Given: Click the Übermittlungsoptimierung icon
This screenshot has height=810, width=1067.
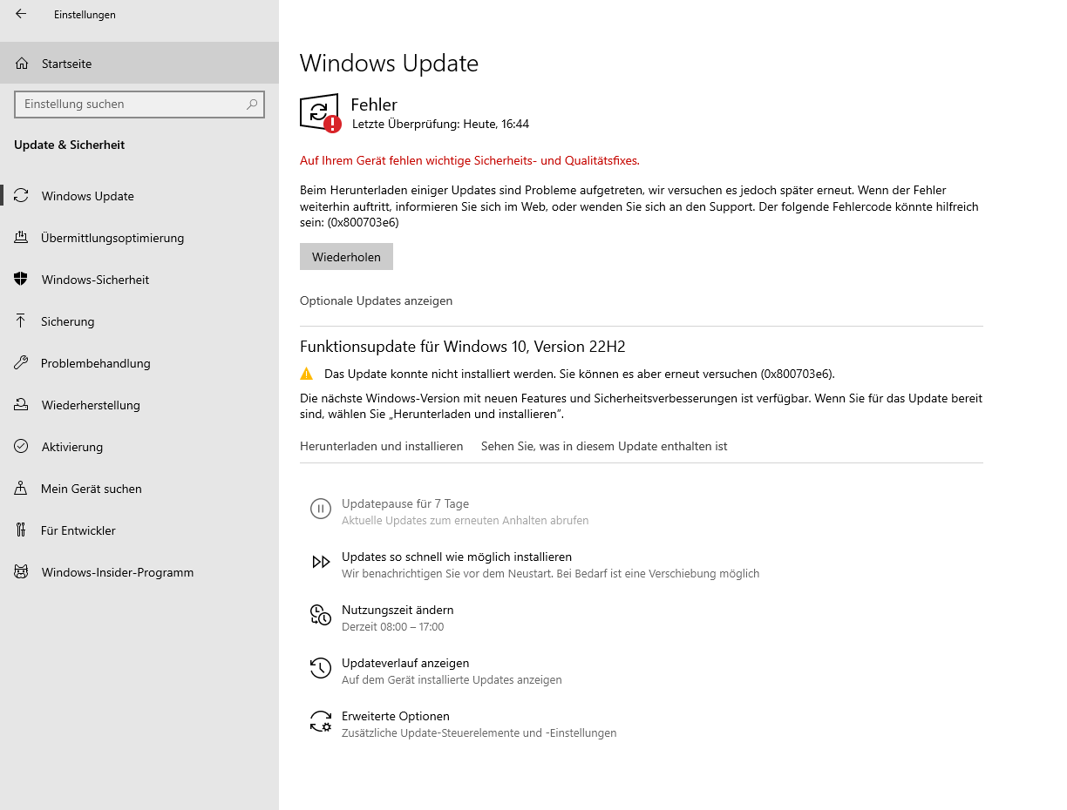Looking at the screenshot, I should [x=22, y=238].
